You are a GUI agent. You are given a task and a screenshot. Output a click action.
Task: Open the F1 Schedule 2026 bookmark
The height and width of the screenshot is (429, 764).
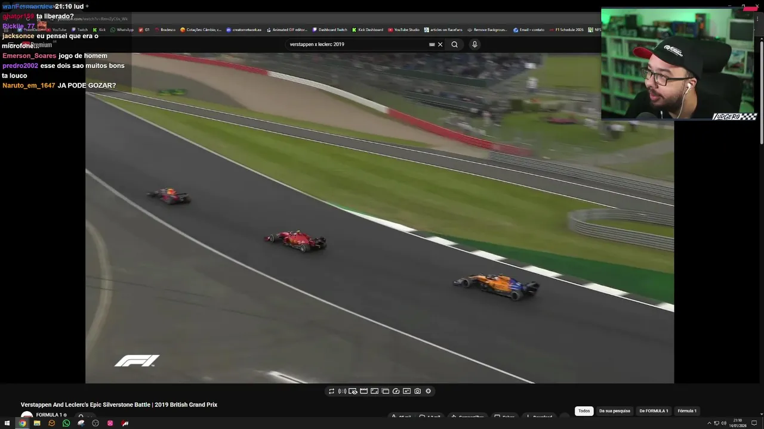coord(566,30)
